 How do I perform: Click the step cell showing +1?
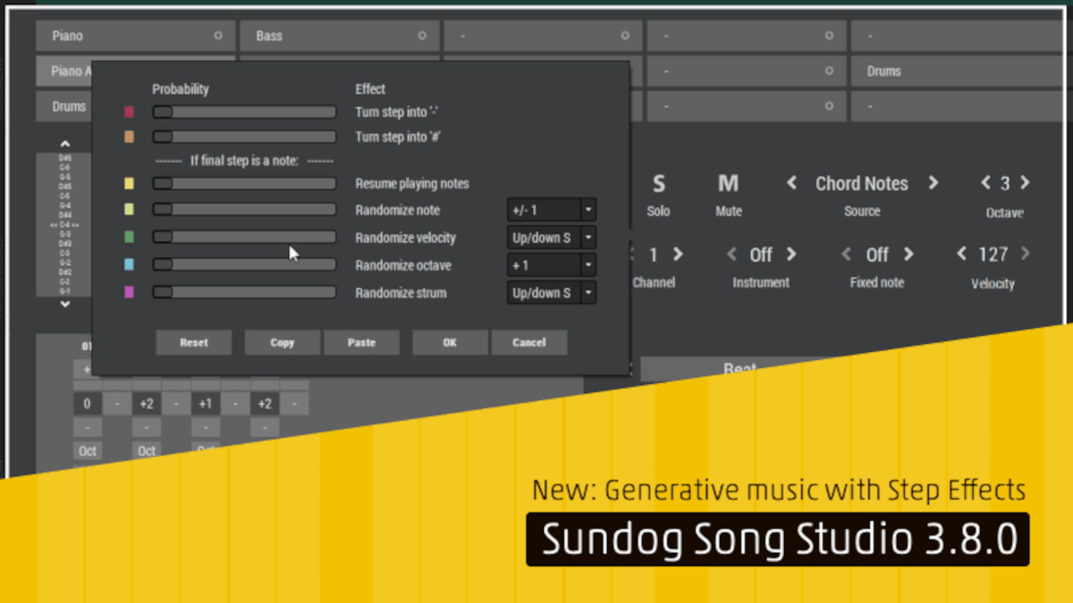point(206,404)
